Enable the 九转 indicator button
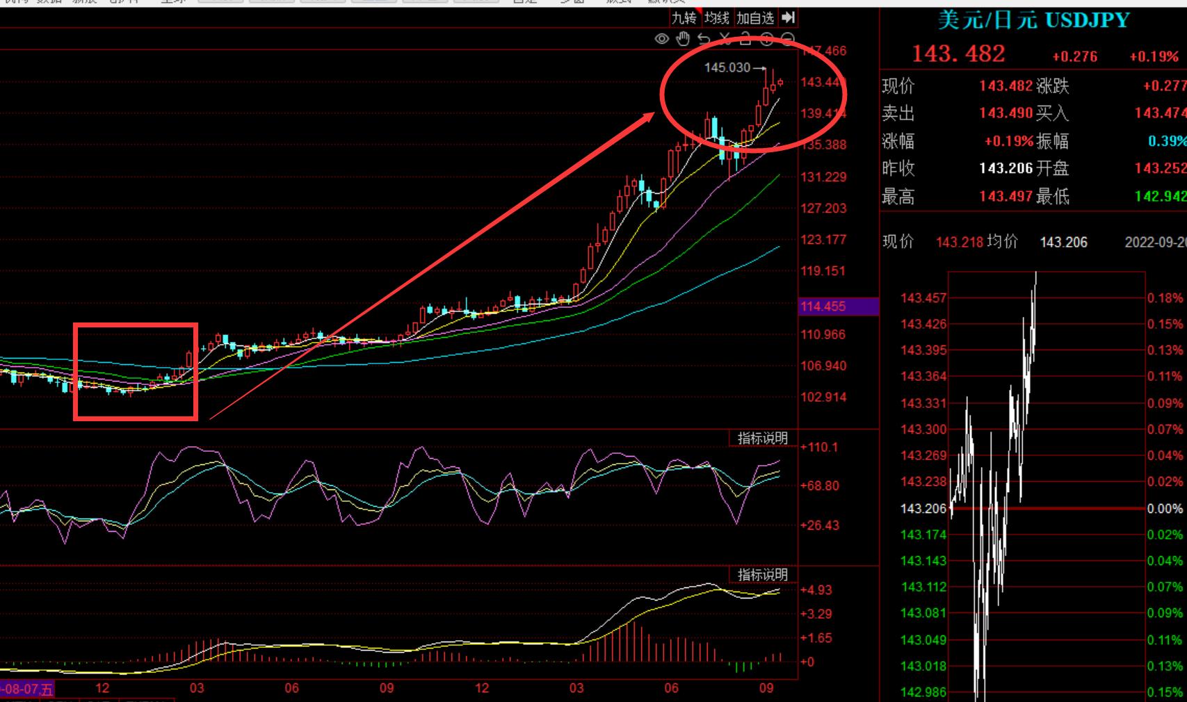 tap(684, 18)
